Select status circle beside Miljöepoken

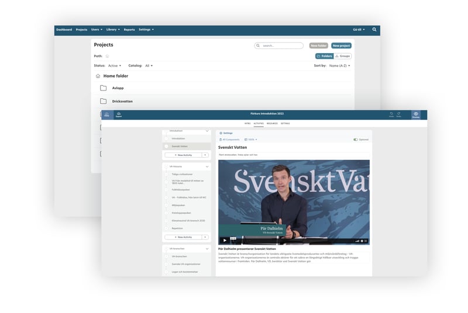(167, 205)
